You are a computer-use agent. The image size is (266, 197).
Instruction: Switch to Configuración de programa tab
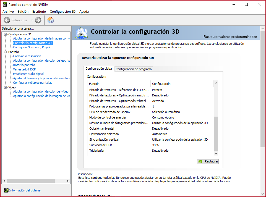pyautogui.click(x=134, y=69)
